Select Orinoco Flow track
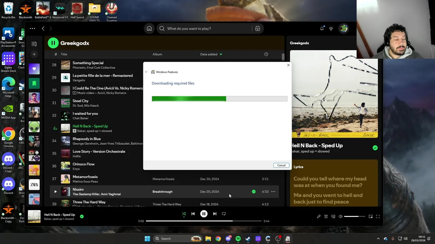Image resolution: width=435 pixels, height=244 pixels. click(84, 164)
